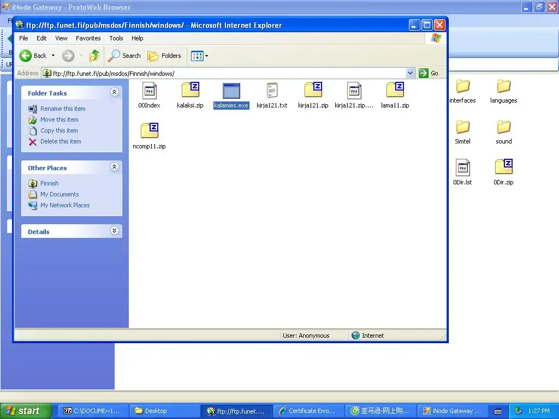Expand the Details panel
The image size is (559, 419).
pyautogui.click(x=115, y=231)
